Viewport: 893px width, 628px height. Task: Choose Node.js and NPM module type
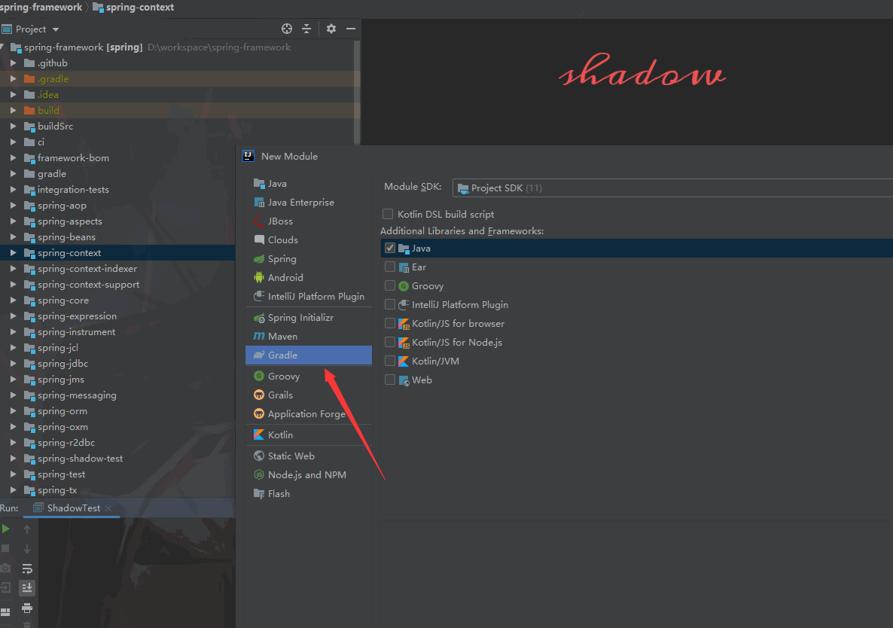pyautogui.click(x=309, y=474)
